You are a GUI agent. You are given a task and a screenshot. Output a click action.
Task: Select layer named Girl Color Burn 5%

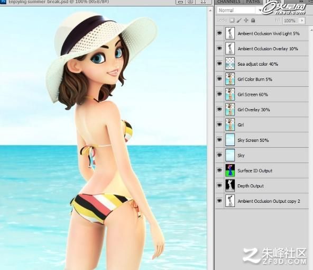(x=255, y=79)
